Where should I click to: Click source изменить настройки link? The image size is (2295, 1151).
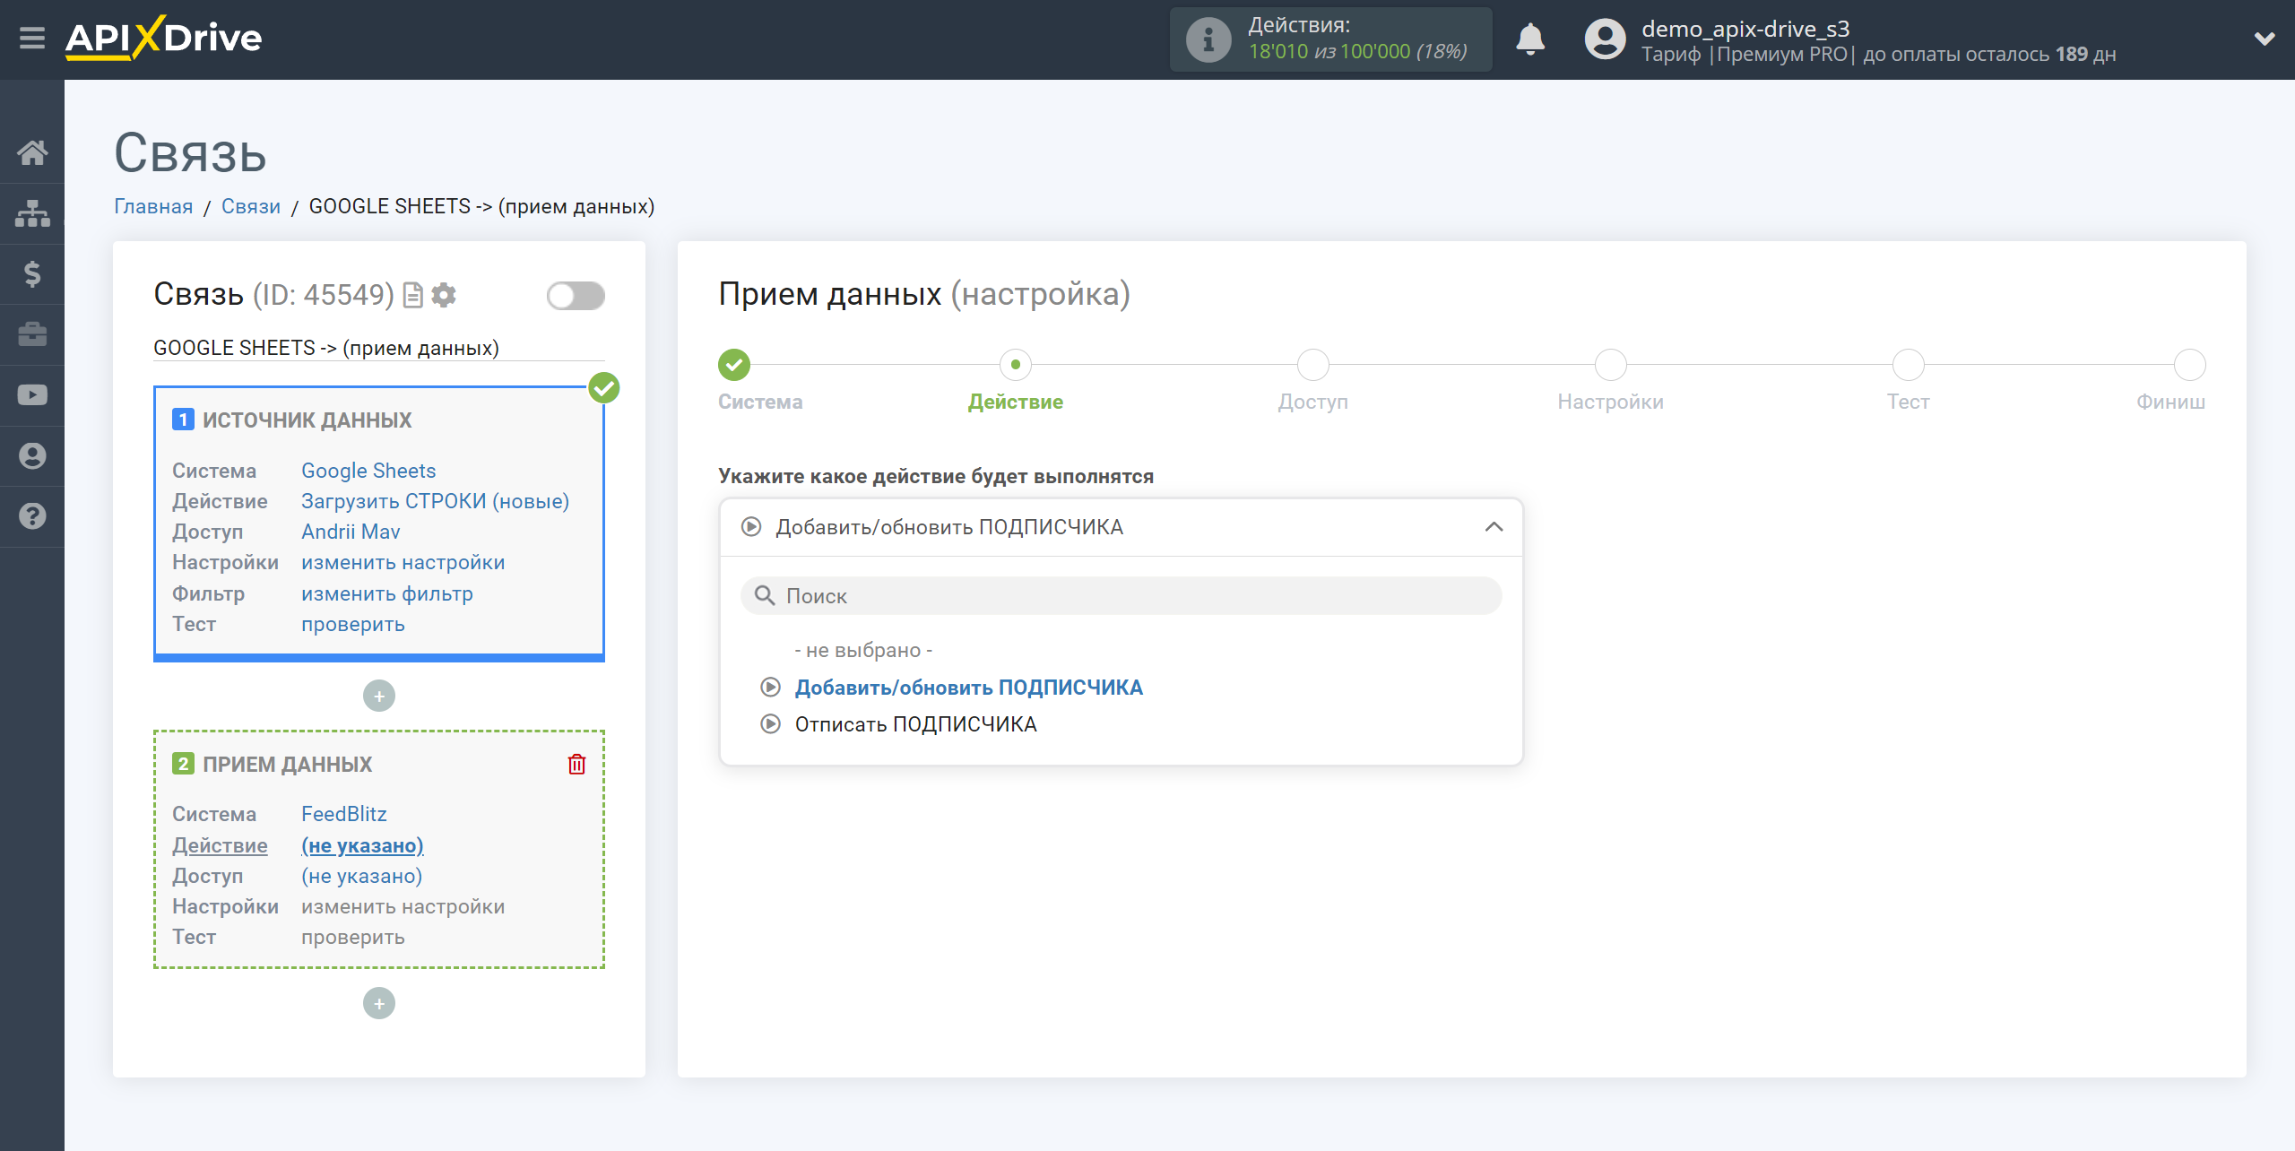click(403, 562)
